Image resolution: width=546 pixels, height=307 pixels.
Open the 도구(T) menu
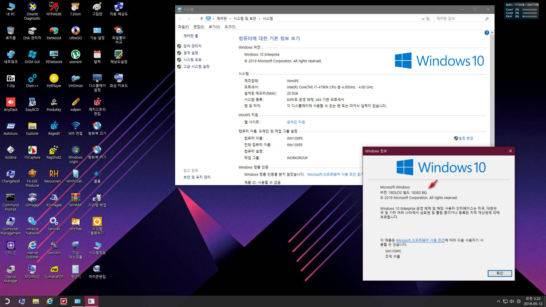[230, 27]
